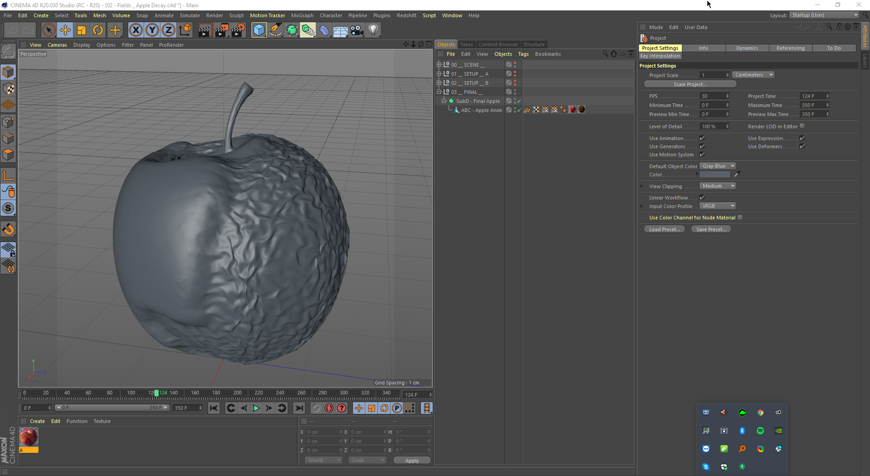Switch to Polygons mode
Image resolution: width=870 pixels, height=476 pixels.
(9, 155)
